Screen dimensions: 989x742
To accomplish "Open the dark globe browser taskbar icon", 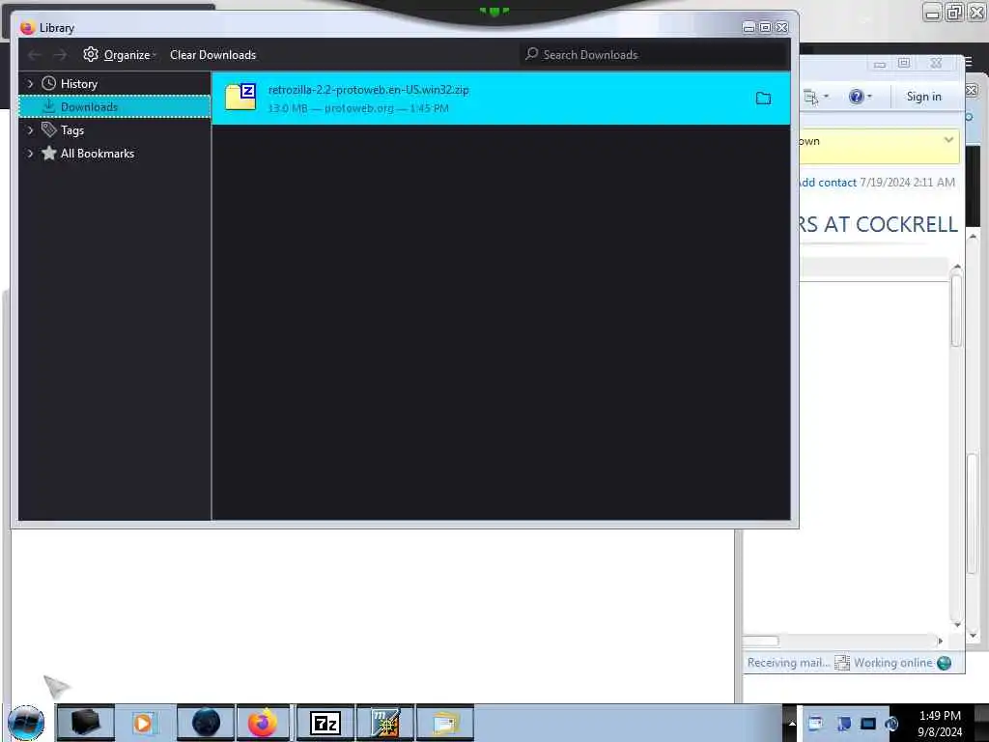I will click(x=206, y=723).
